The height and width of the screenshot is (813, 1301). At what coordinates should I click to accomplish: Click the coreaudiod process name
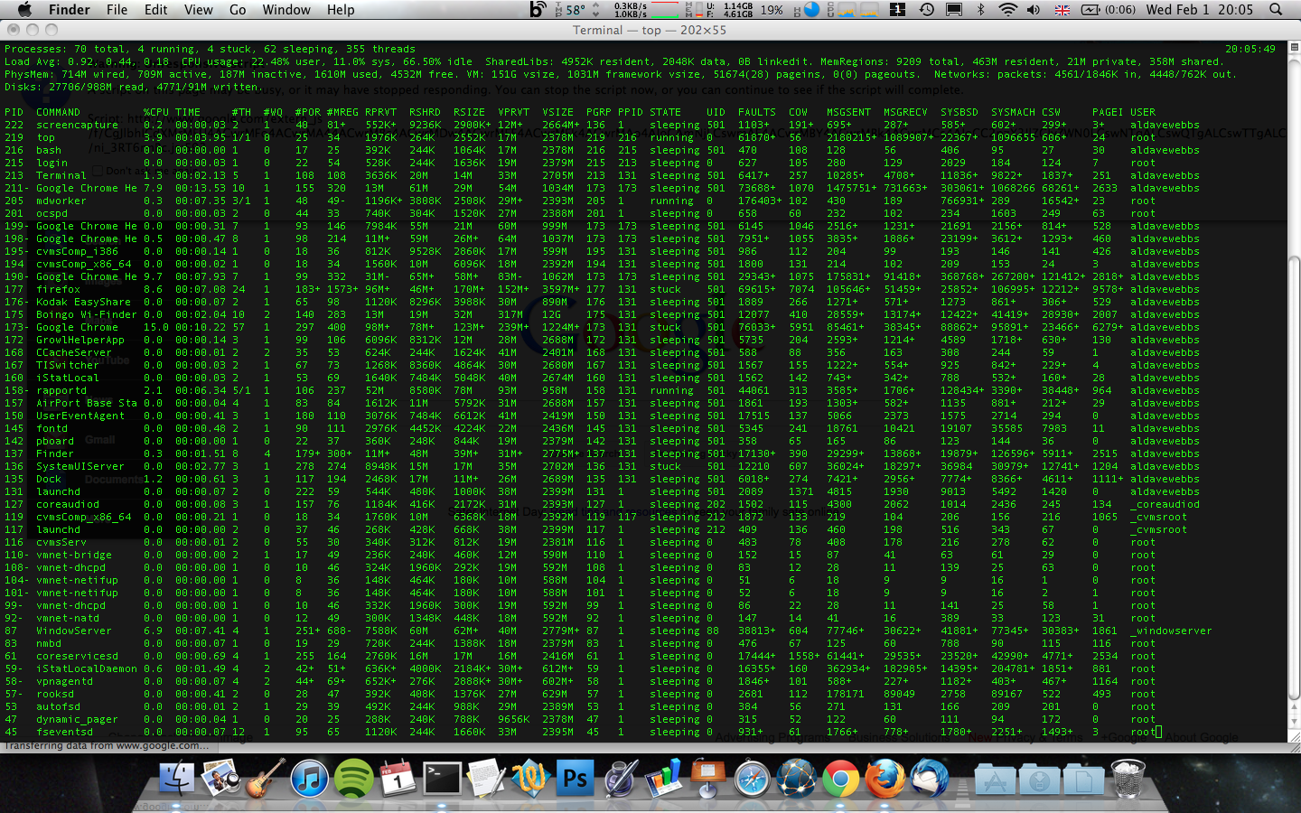coord(68,505)
